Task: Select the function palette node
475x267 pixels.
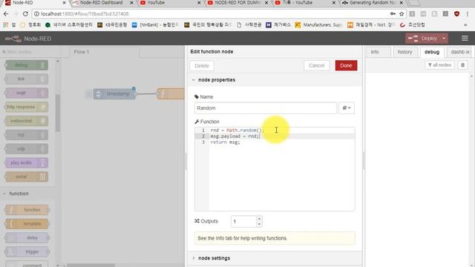Action: [27, 210]
